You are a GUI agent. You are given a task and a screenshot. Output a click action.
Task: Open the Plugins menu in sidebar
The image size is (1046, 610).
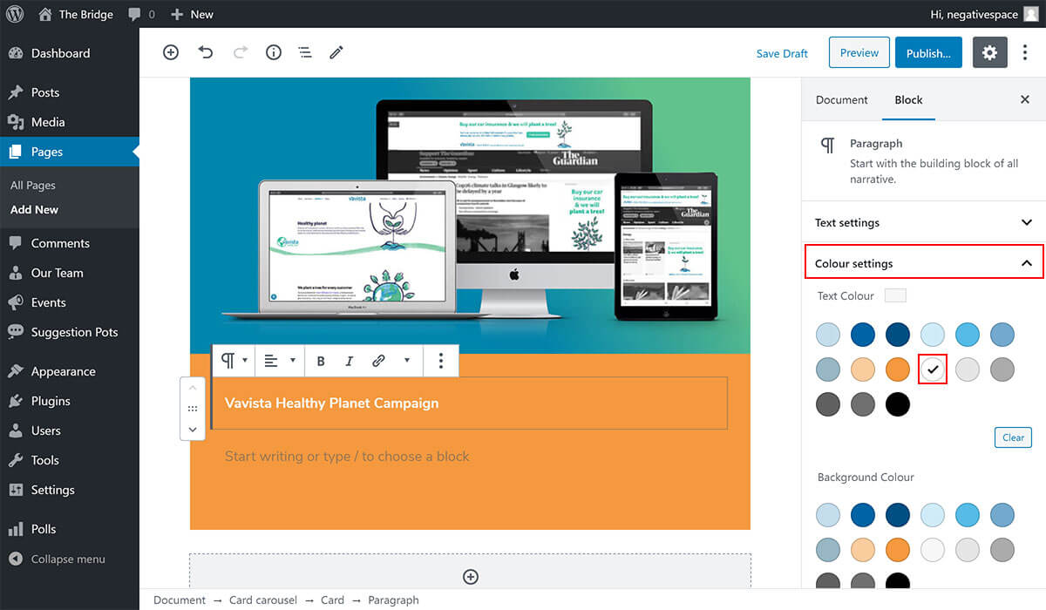click(x=51, y=401)
